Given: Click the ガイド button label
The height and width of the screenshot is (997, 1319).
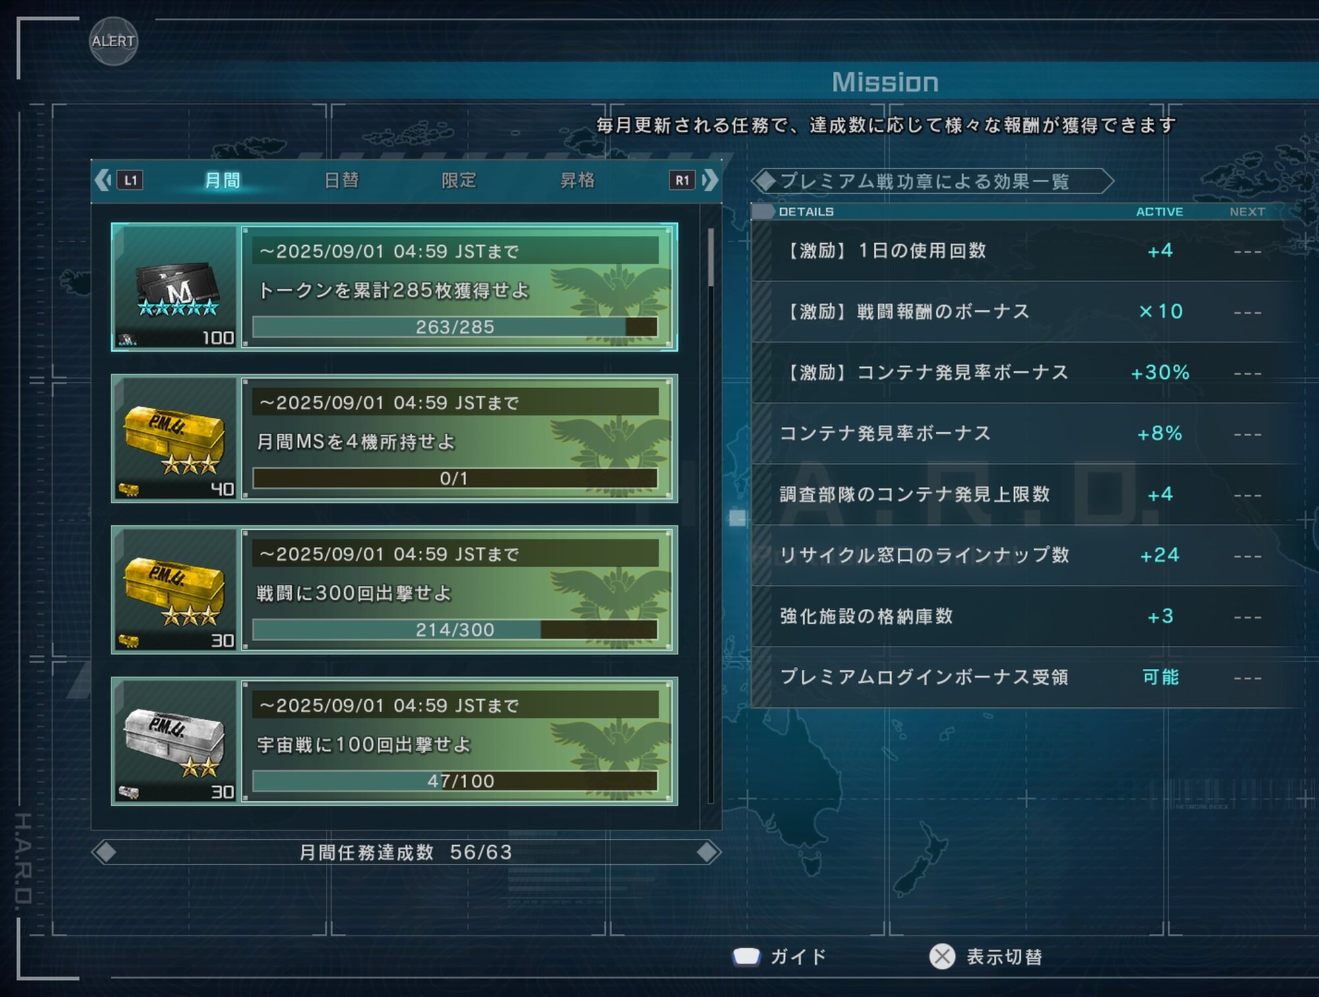Looking at the screenshot, I should point(798,957).
